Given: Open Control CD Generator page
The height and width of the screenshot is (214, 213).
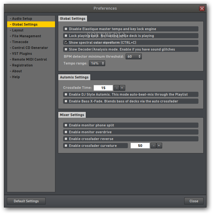Looking at the screenshot, I should click(x=31, y=48).
